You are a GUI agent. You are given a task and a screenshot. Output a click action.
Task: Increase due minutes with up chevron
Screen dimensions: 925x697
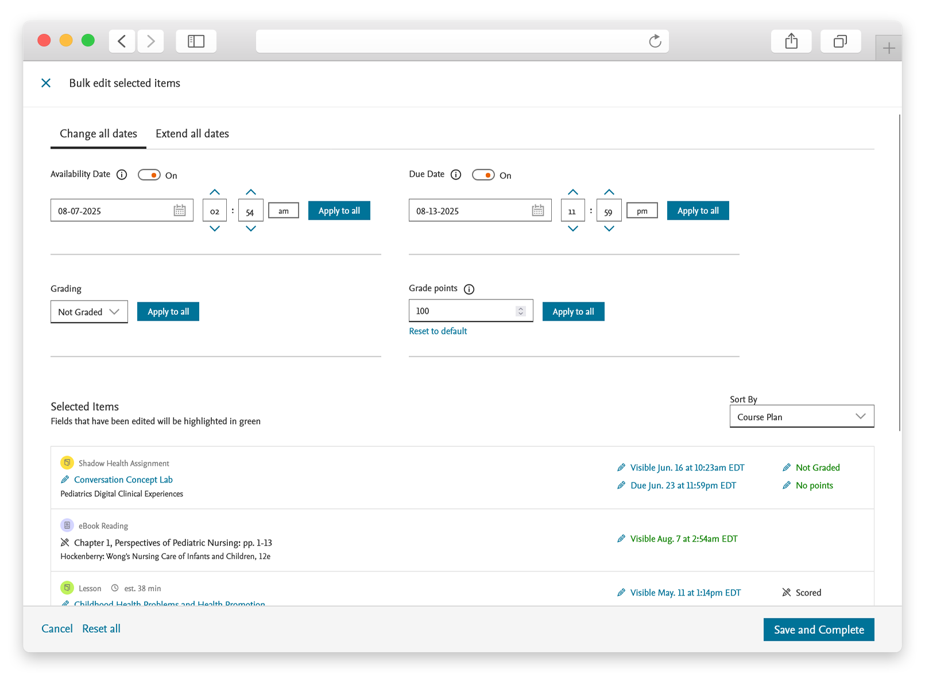click(609, 192)
